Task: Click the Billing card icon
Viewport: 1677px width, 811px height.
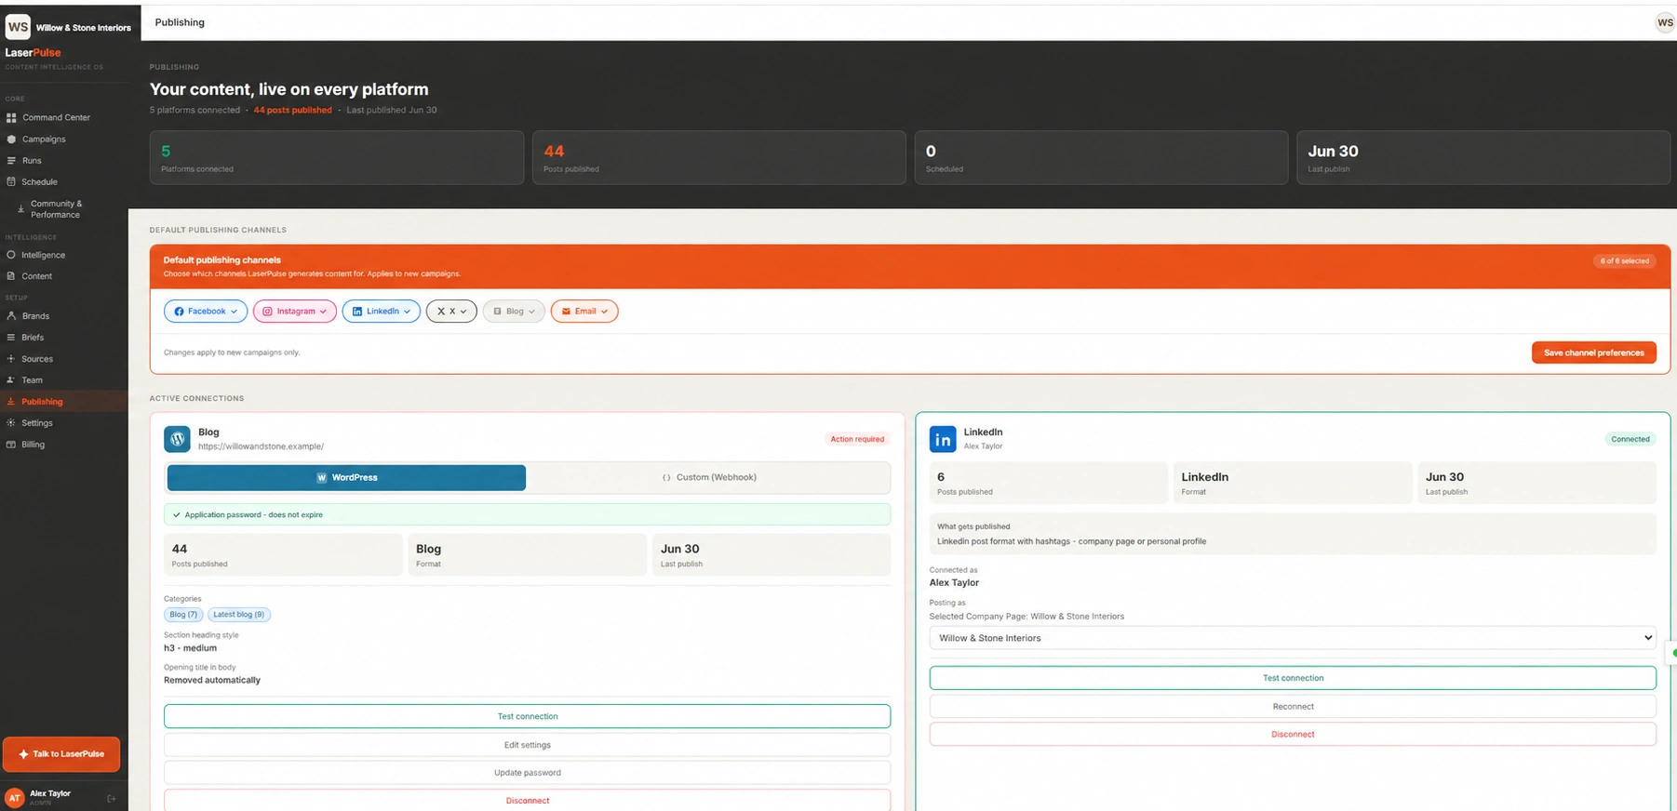Action: pyautogui.click(x=11, y=445)
